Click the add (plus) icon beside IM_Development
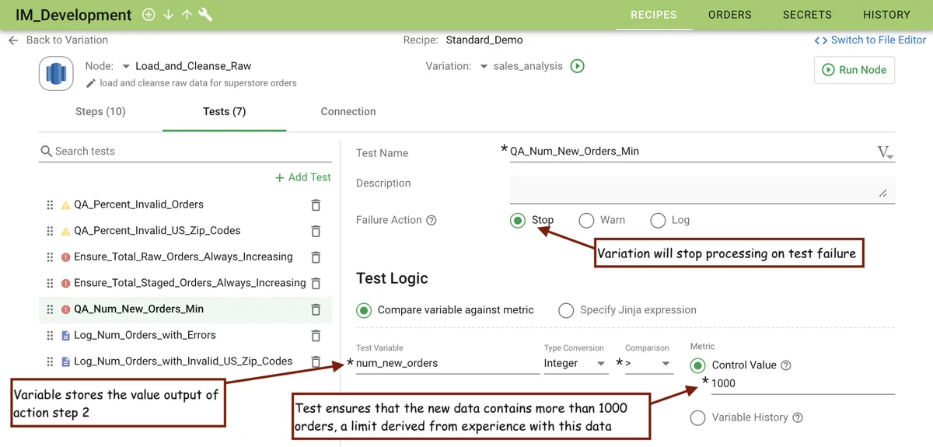 [x=149, y=15]
